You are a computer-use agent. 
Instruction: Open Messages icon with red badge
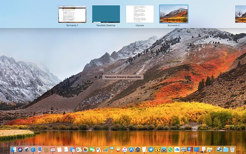[73, 150]
